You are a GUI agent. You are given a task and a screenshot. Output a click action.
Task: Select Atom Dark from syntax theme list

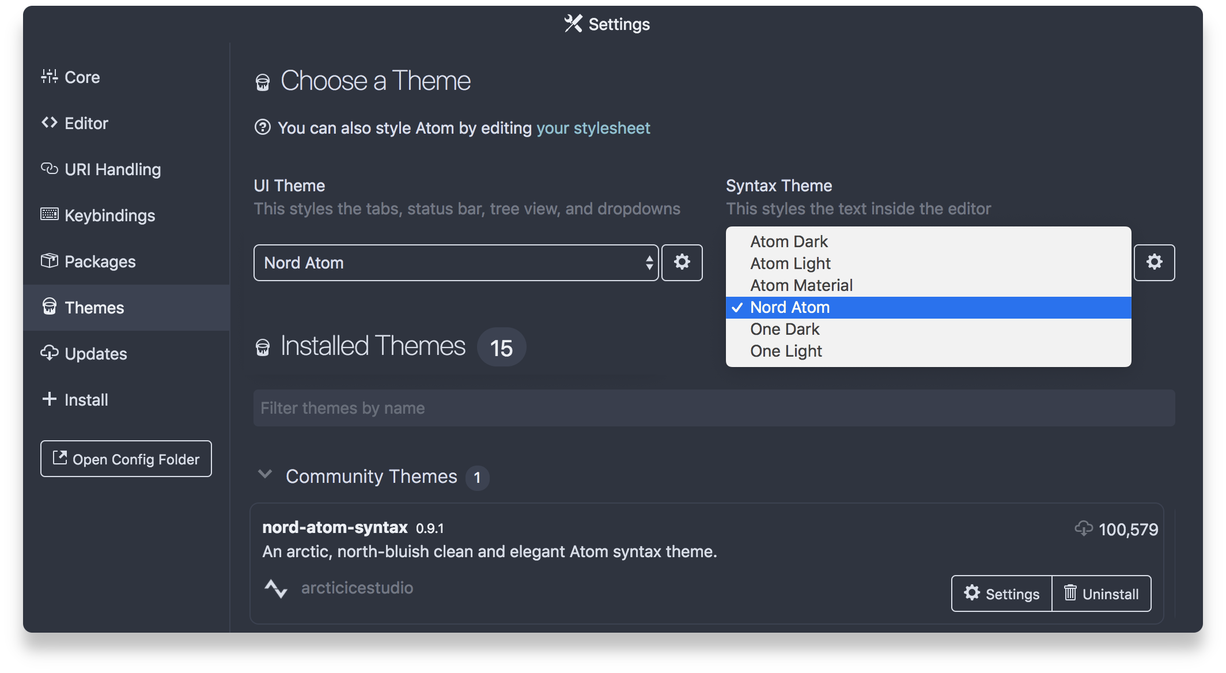point(789,241)
